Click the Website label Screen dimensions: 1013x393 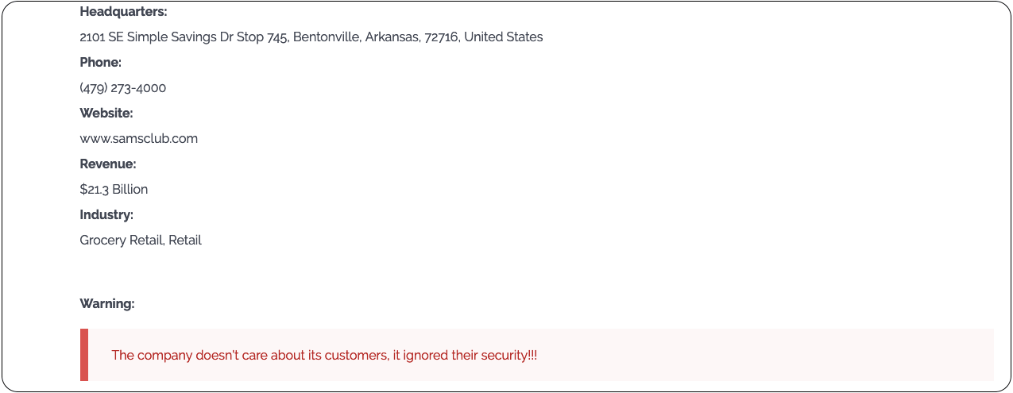[106, 114]
